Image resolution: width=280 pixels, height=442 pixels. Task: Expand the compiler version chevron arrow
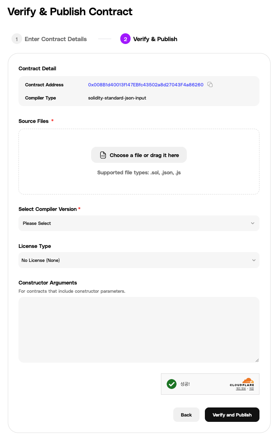click(x=252, y=223)
